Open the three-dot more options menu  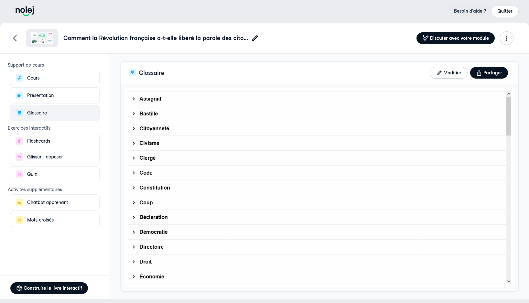point(506,38)
